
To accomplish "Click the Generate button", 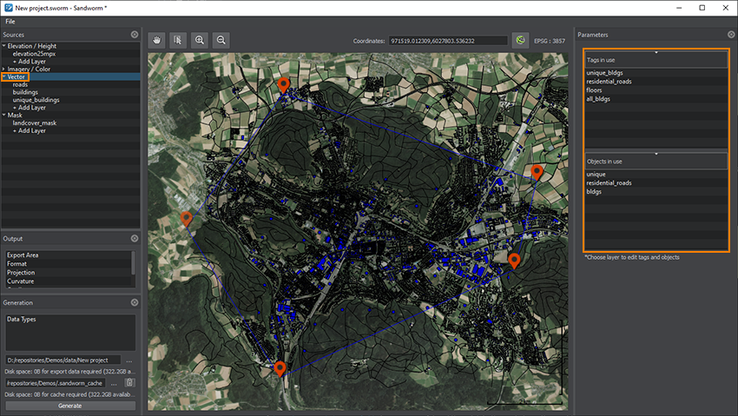I will pyautogui.click(x=70, y=406).
